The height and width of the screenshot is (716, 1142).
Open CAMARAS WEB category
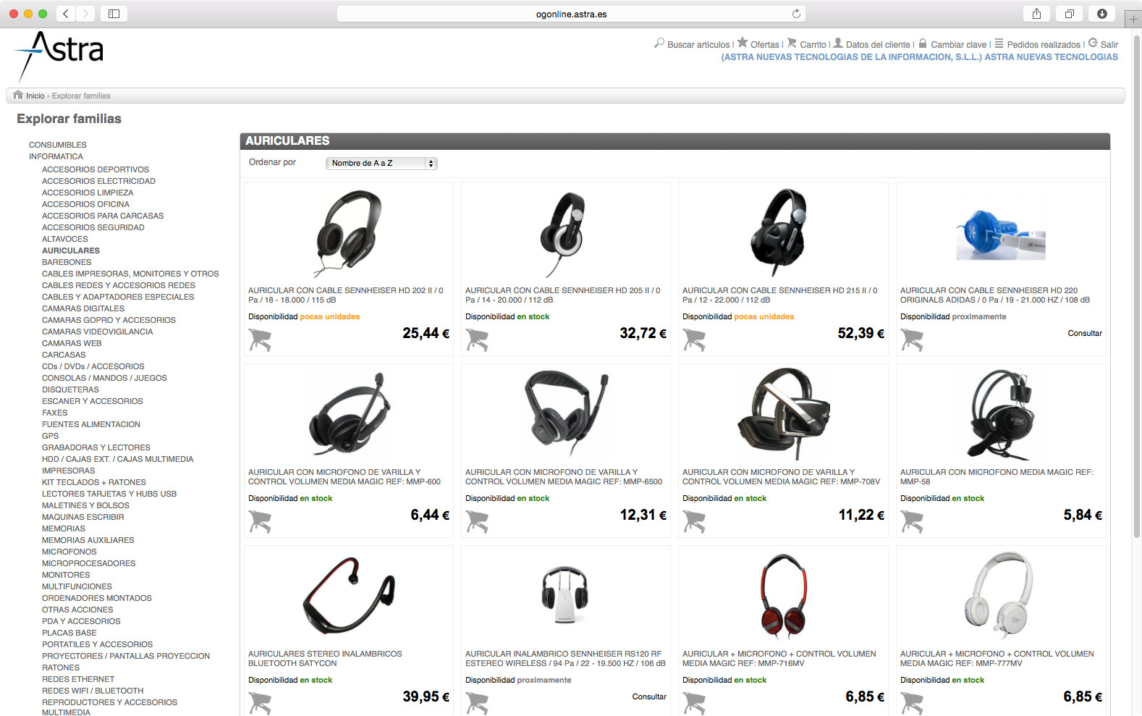coord(72,343)
